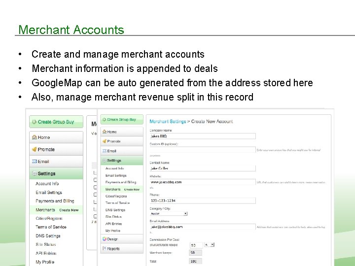Open the Design section in front window sidebar
This screenshot has width=355, height=266.
click(122, 239)
